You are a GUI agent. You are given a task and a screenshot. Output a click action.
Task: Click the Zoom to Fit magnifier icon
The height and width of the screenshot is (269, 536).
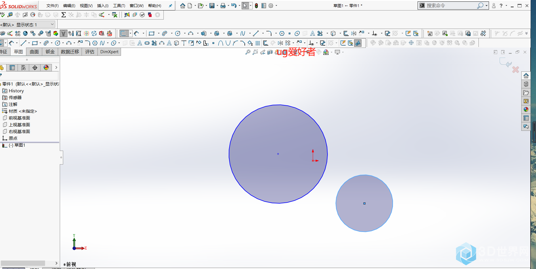(248, 52)
